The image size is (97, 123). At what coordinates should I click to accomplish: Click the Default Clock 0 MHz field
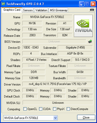point(30,96)
